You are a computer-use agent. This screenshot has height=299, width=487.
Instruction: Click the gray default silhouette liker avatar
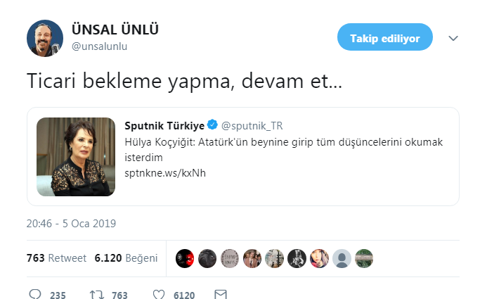pos(342,258)
